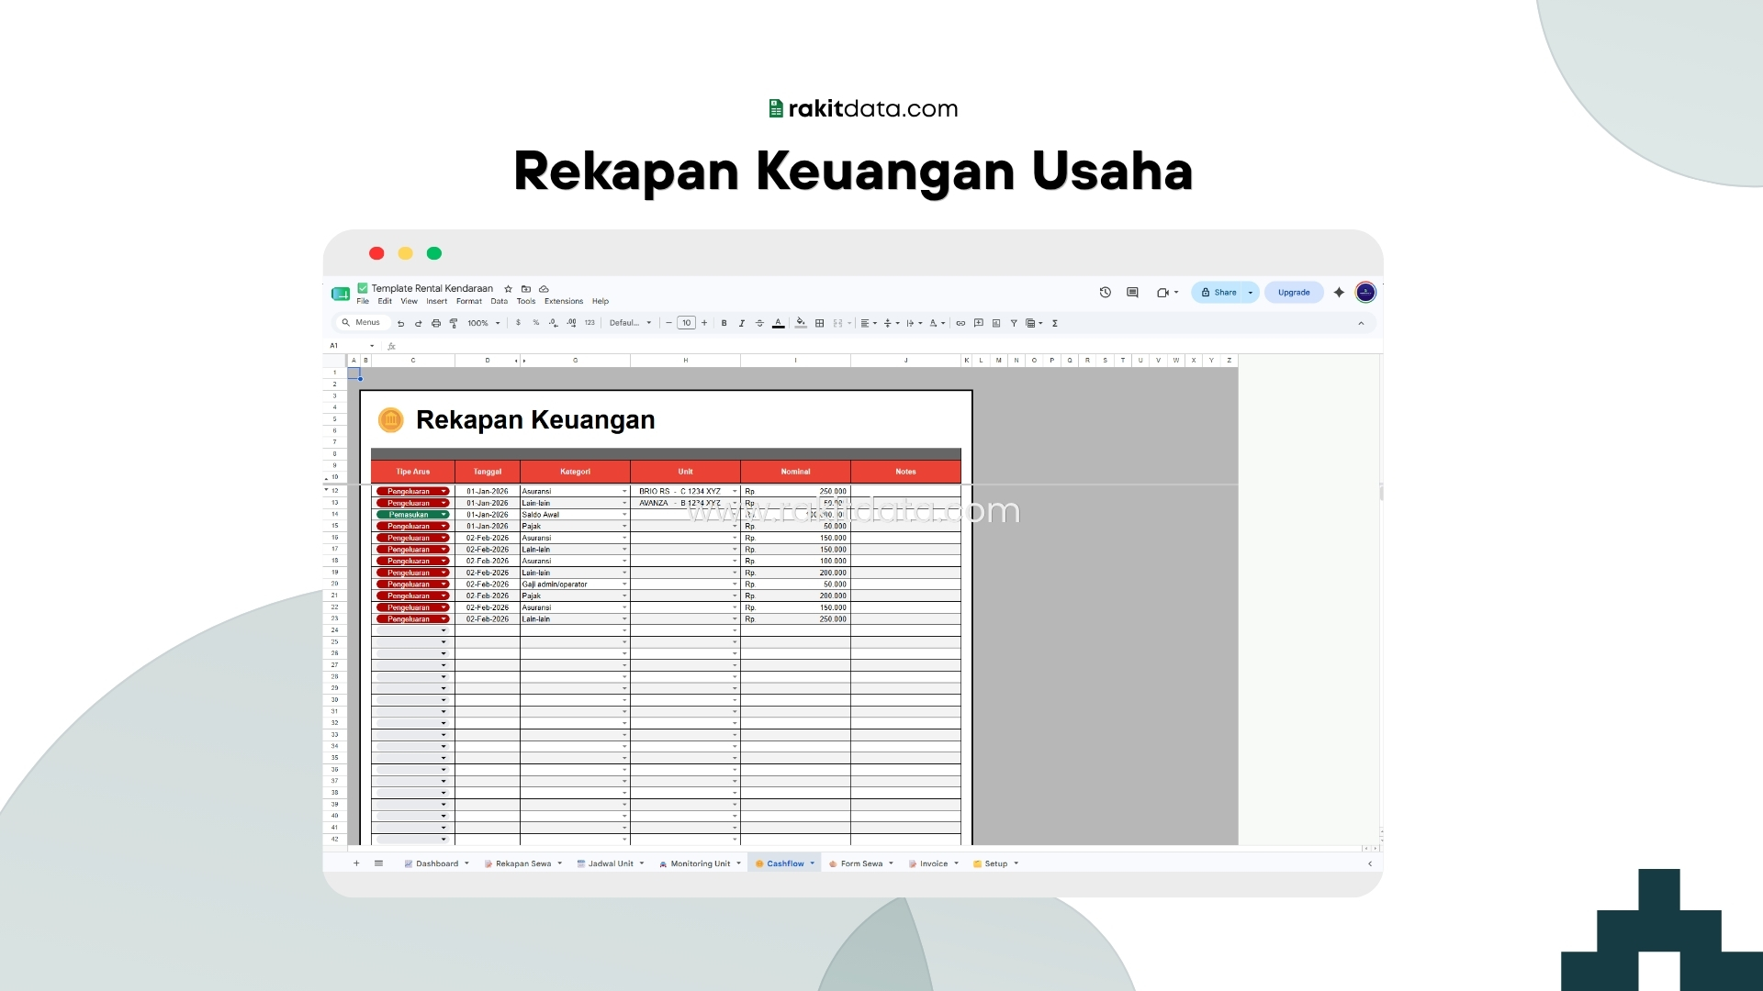This screenshot has width=1763, height=991.
Task: Open the Pemasukan type dropdown chip
Action: click(412, 515)
